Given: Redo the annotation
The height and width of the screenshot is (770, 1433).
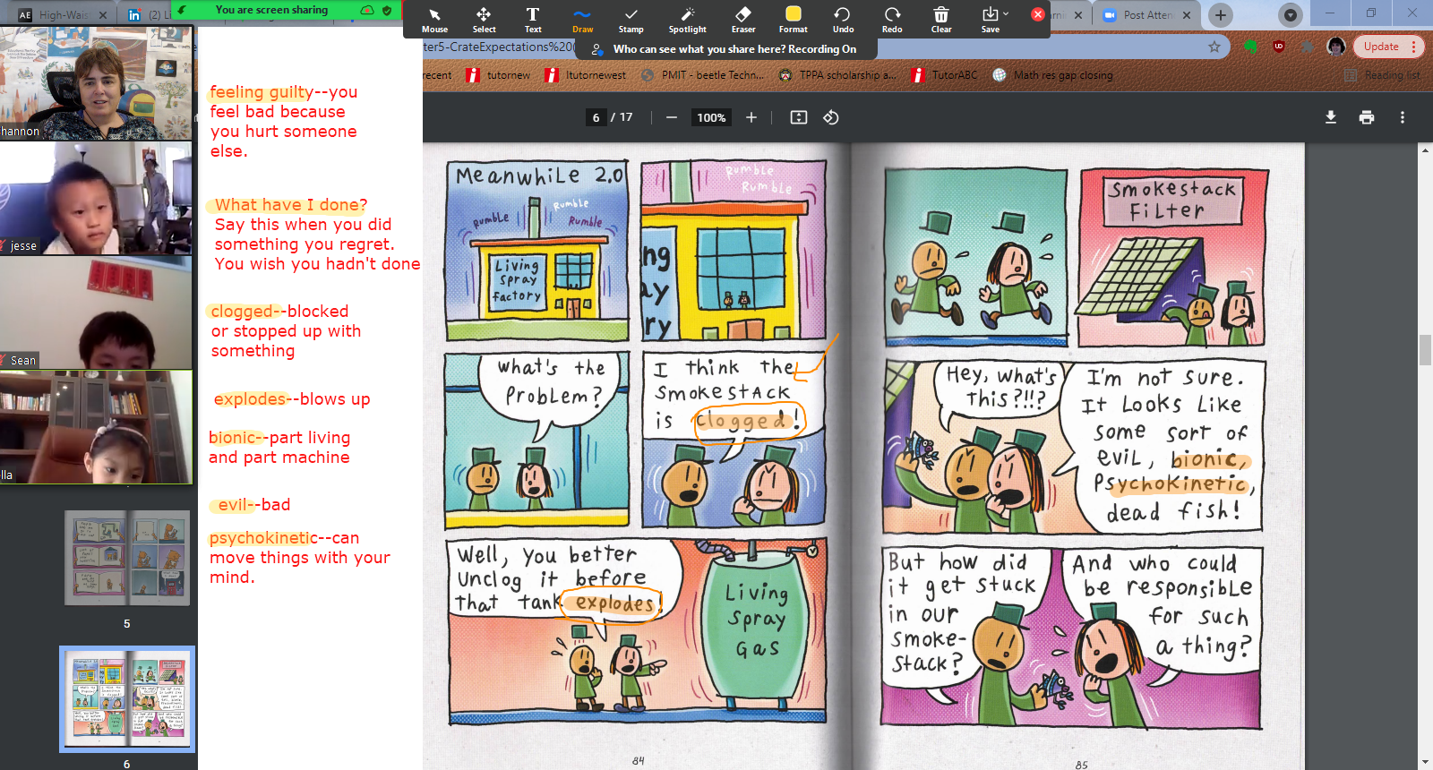Looking at the screenshot, I should pyautogui.click(x=892, y=19).
